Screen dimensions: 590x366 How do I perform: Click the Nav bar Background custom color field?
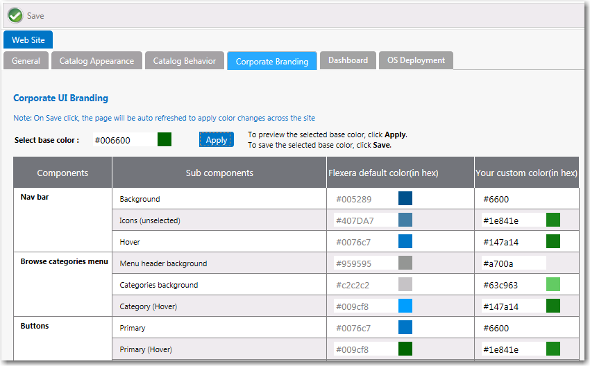coord(514,199)
